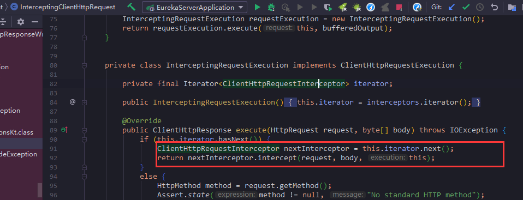
Task: Click the Git Rollback undo arrow
Action: (495, 7)
